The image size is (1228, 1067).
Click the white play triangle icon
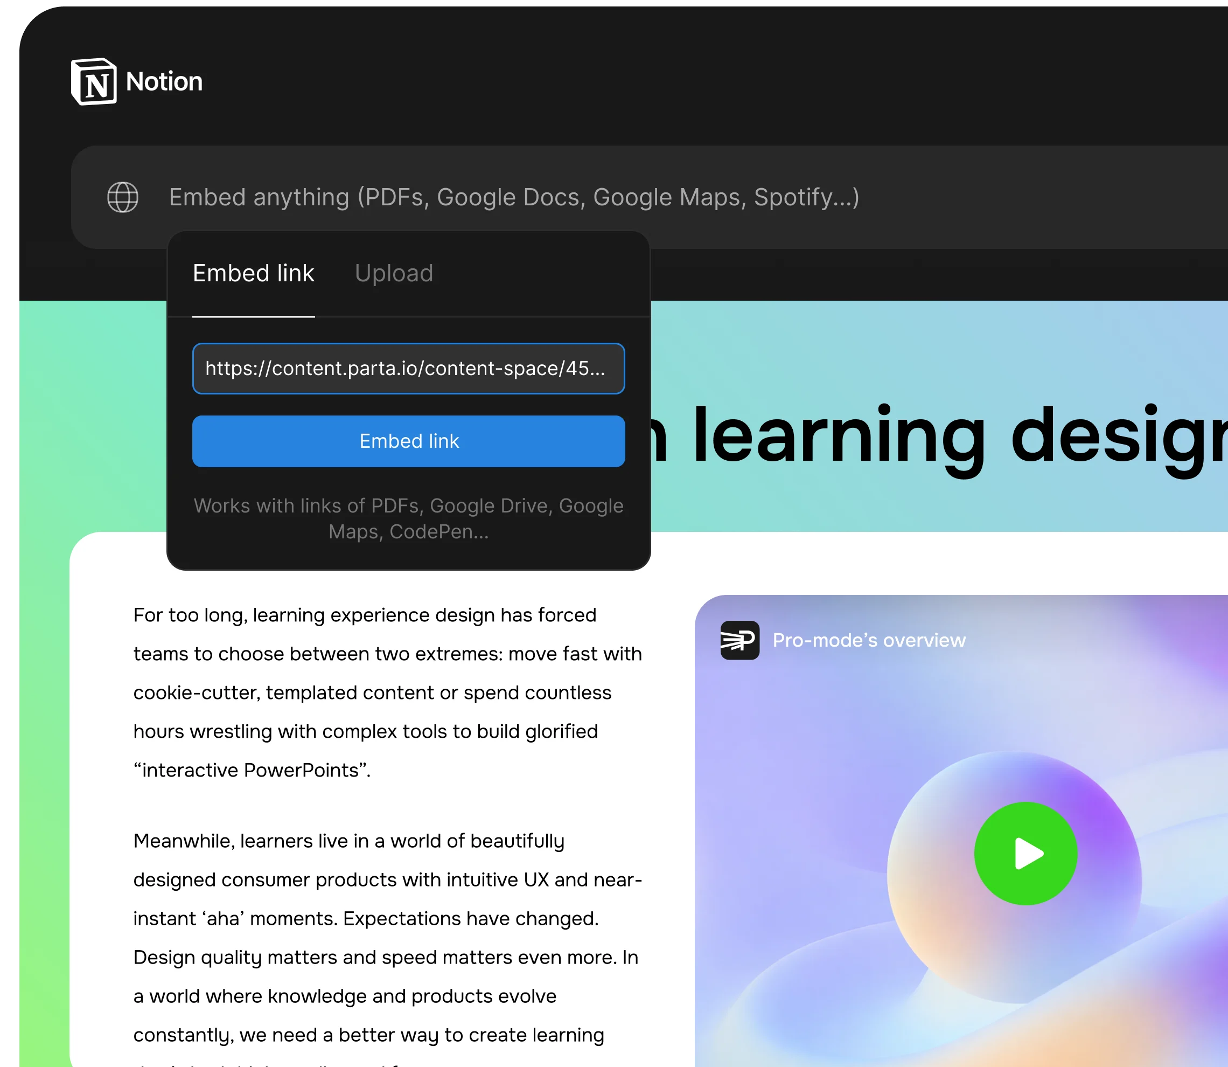coord(1028,853)
